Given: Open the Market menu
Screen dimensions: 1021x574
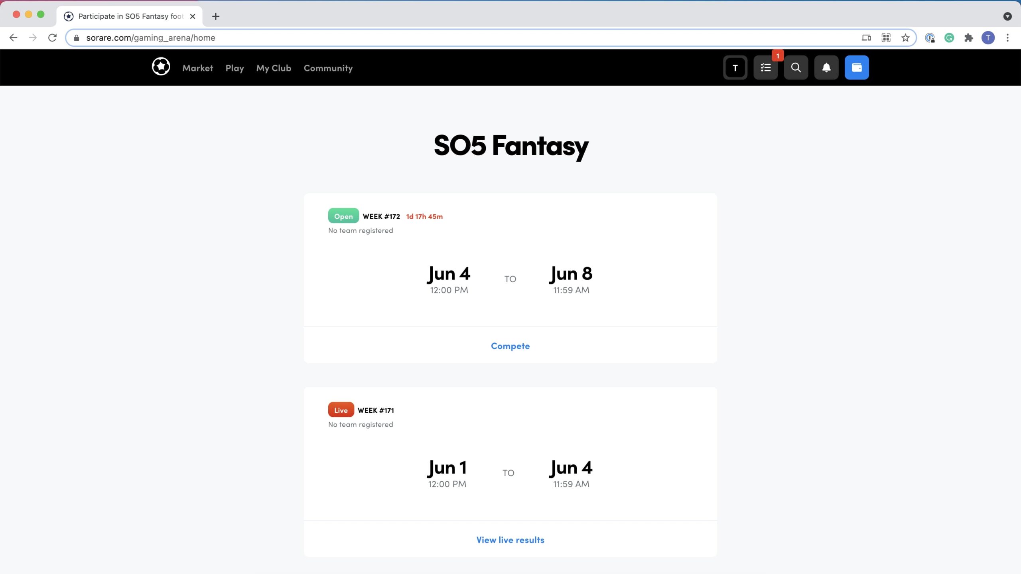Looking at the screenshot, I should (198, 68).
